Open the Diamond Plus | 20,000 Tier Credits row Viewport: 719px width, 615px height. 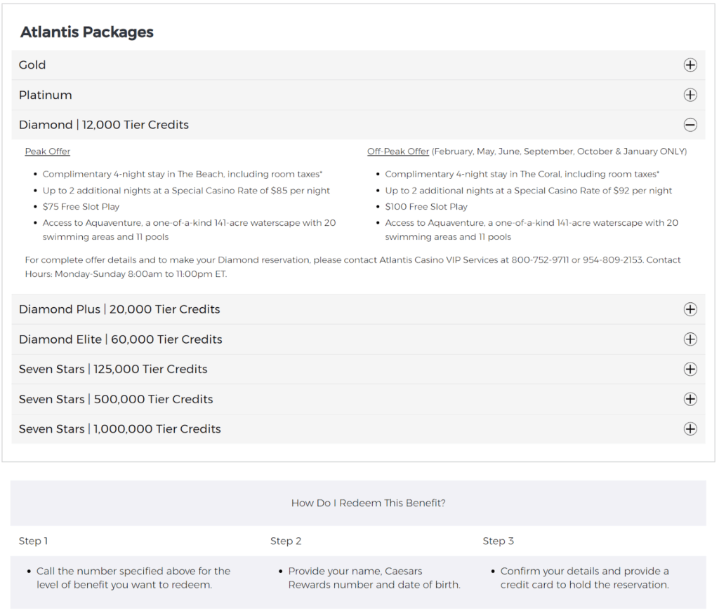(x=358, y=309)
